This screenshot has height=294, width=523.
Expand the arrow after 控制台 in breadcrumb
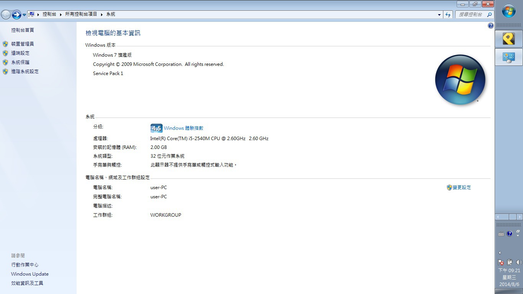pos(60,15)
